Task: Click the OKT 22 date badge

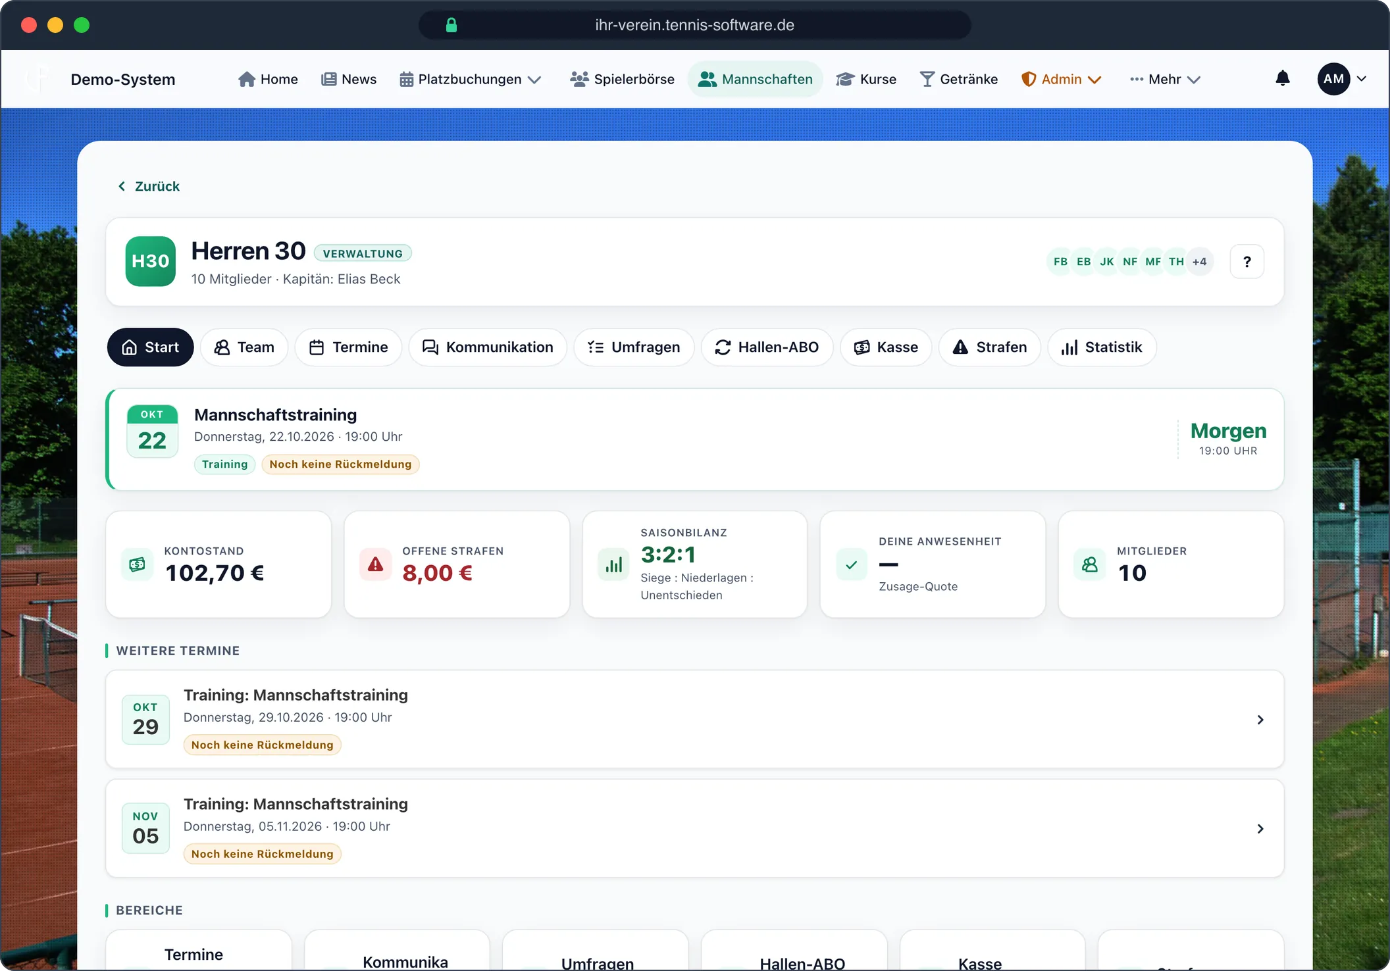Action: (152, 431)
